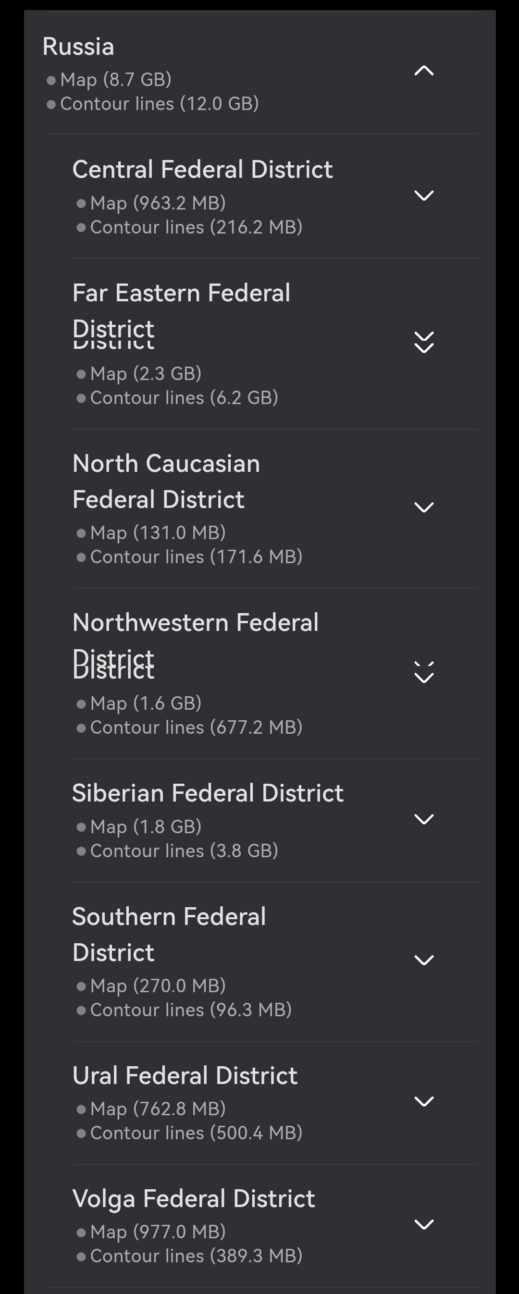Open Volga Federal District entry
Viewport: 519px width, 1294px height.
pos(194,1198)
